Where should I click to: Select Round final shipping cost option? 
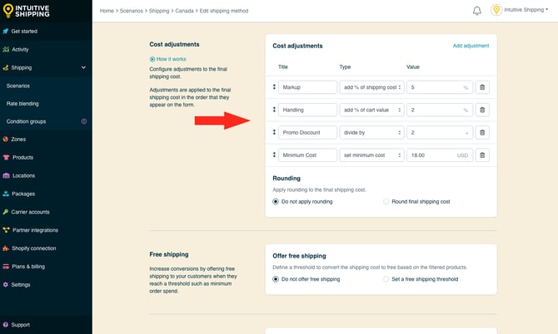coord(386,202)
